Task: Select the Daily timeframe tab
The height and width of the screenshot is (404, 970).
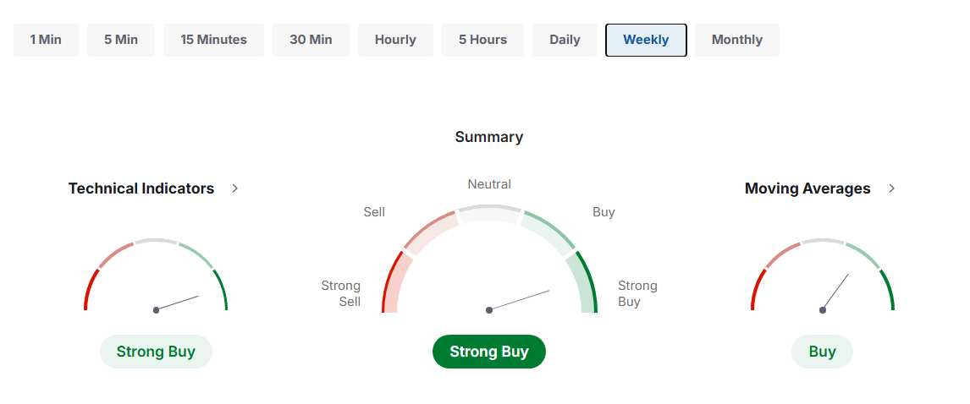Action: tap(565, 40)
